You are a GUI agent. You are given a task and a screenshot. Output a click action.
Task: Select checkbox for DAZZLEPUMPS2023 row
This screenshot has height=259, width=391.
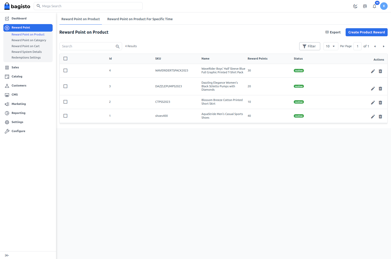tap(65, 86)
